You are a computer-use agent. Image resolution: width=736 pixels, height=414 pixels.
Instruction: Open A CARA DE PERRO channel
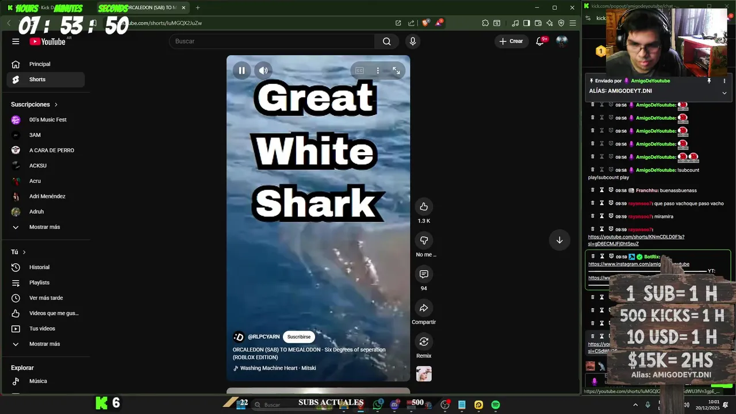coord(45,151)
